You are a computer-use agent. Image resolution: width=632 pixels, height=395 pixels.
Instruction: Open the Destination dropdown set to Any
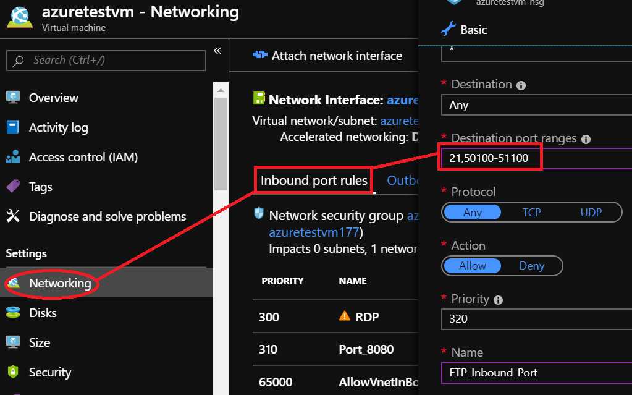536,105
